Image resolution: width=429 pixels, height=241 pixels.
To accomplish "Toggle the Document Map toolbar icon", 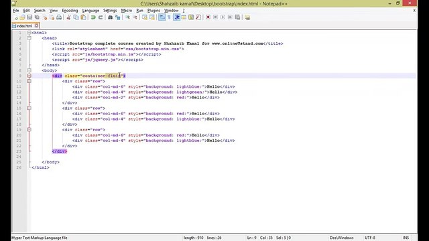I will pyautogui.click(x=191, y=17).
